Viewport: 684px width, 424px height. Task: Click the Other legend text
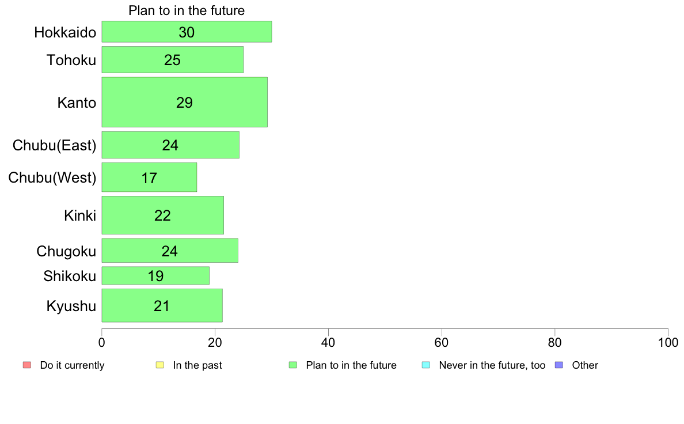click(x=585, y=365)
